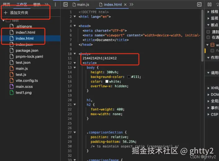The width and height of the screenshot is (219, 161).
Task: Fold the body rule on line 13
Action: 75,67
